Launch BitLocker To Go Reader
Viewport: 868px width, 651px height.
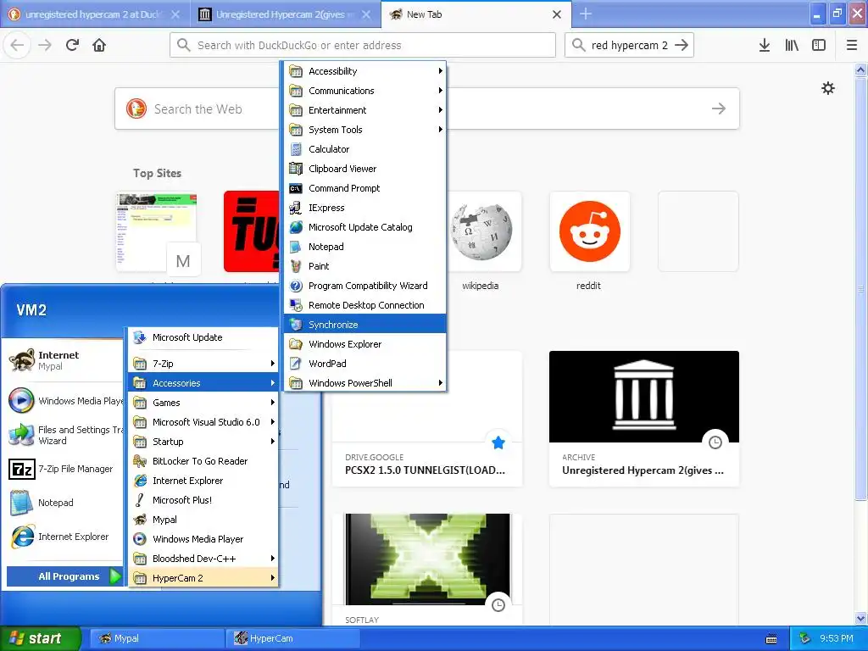click(203, 461)
